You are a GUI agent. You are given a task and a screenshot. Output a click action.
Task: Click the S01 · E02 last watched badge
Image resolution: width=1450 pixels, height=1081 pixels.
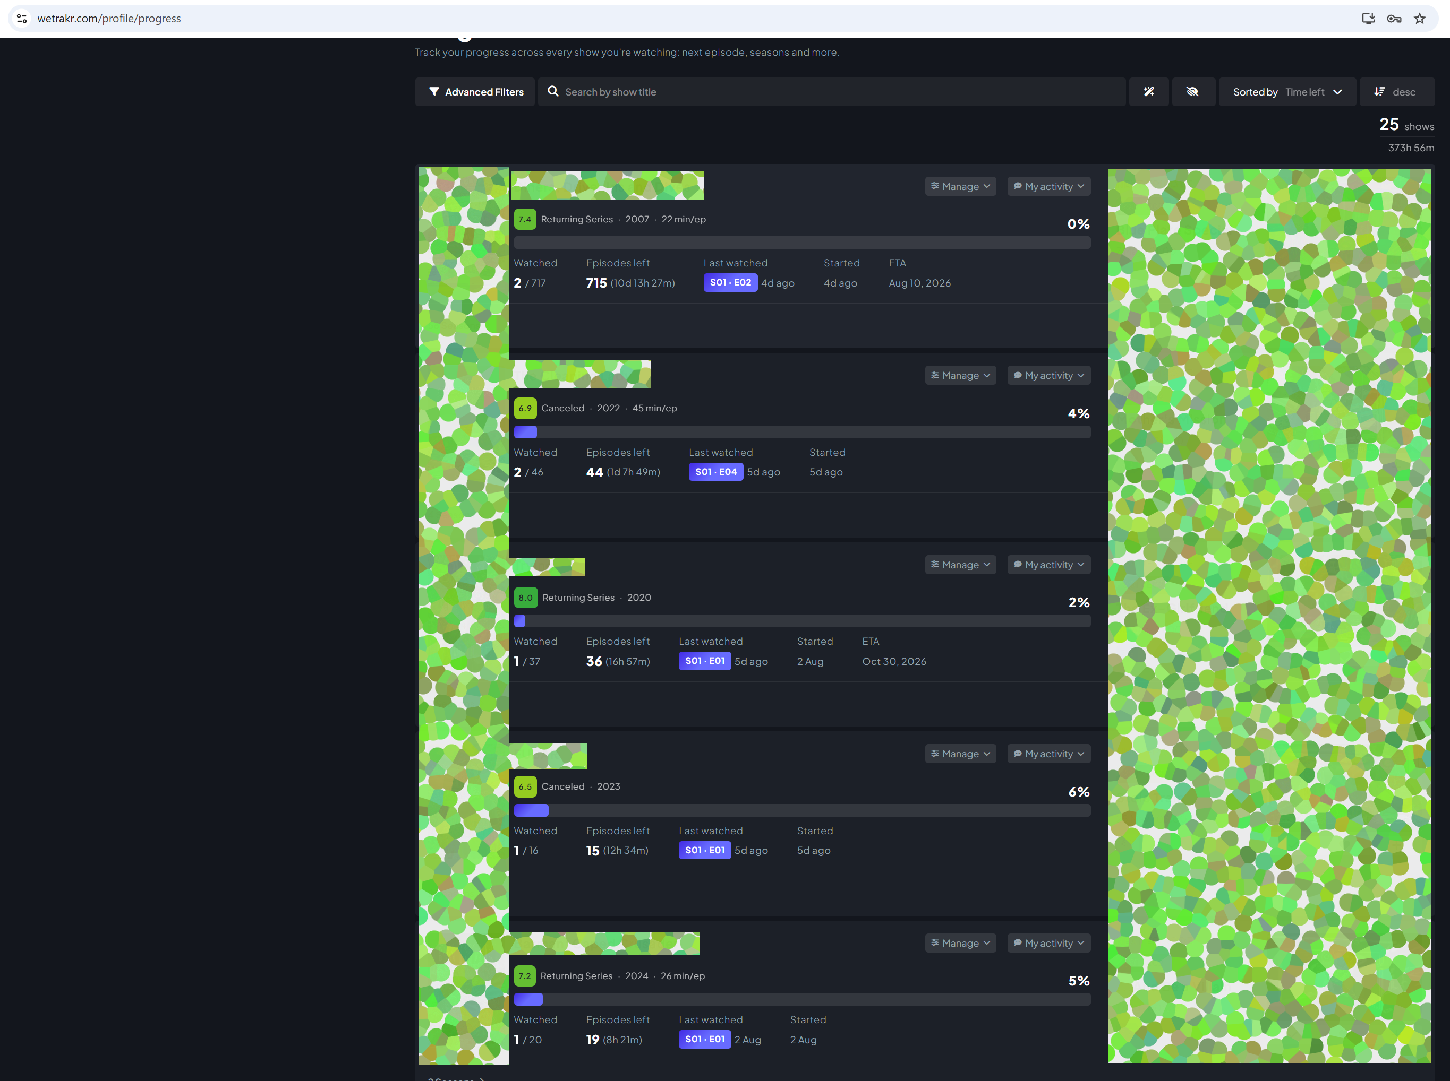click(x=730, y=283)
